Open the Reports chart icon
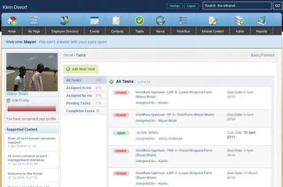Image resolution: width=283 pixels, height=187 pixels. [261, 20]
